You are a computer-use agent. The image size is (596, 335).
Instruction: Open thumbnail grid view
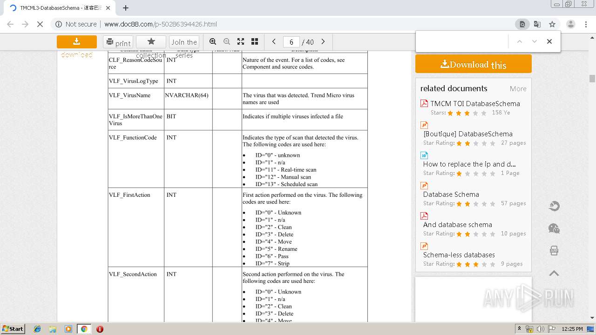(x=255, y=41)
